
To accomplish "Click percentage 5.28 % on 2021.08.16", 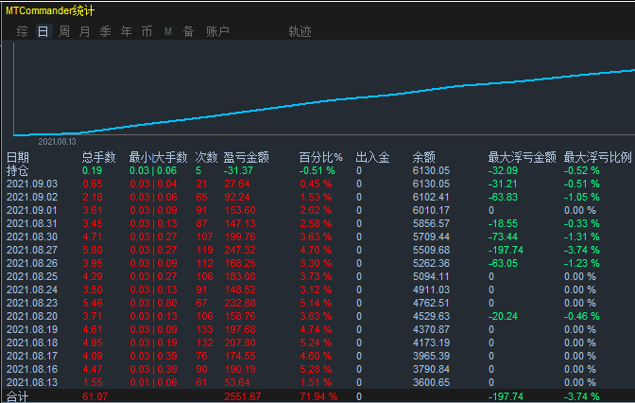I will (x=316, y=369).
